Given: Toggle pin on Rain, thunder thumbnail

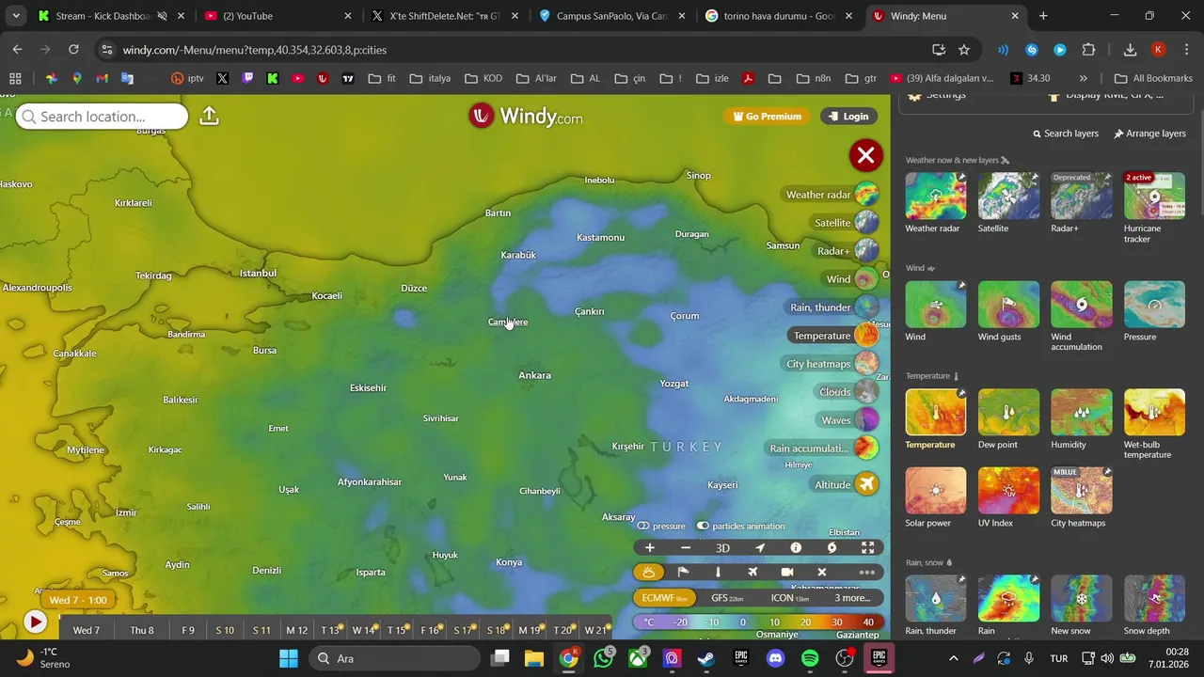Looking at the screenshot, I should [961, 579].
